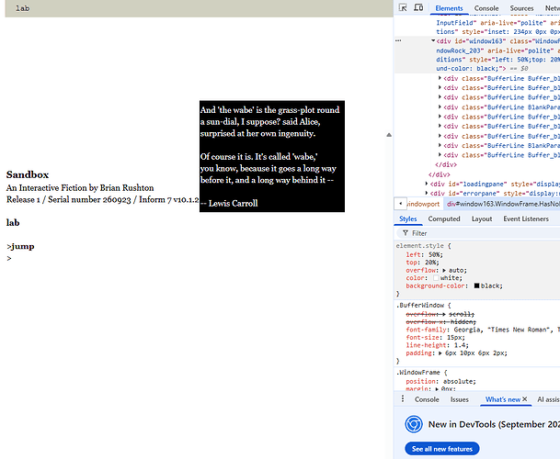This screenshot has width=560, height=459.
Task: Open the Event Listeners tab
Action: (526, 218)
